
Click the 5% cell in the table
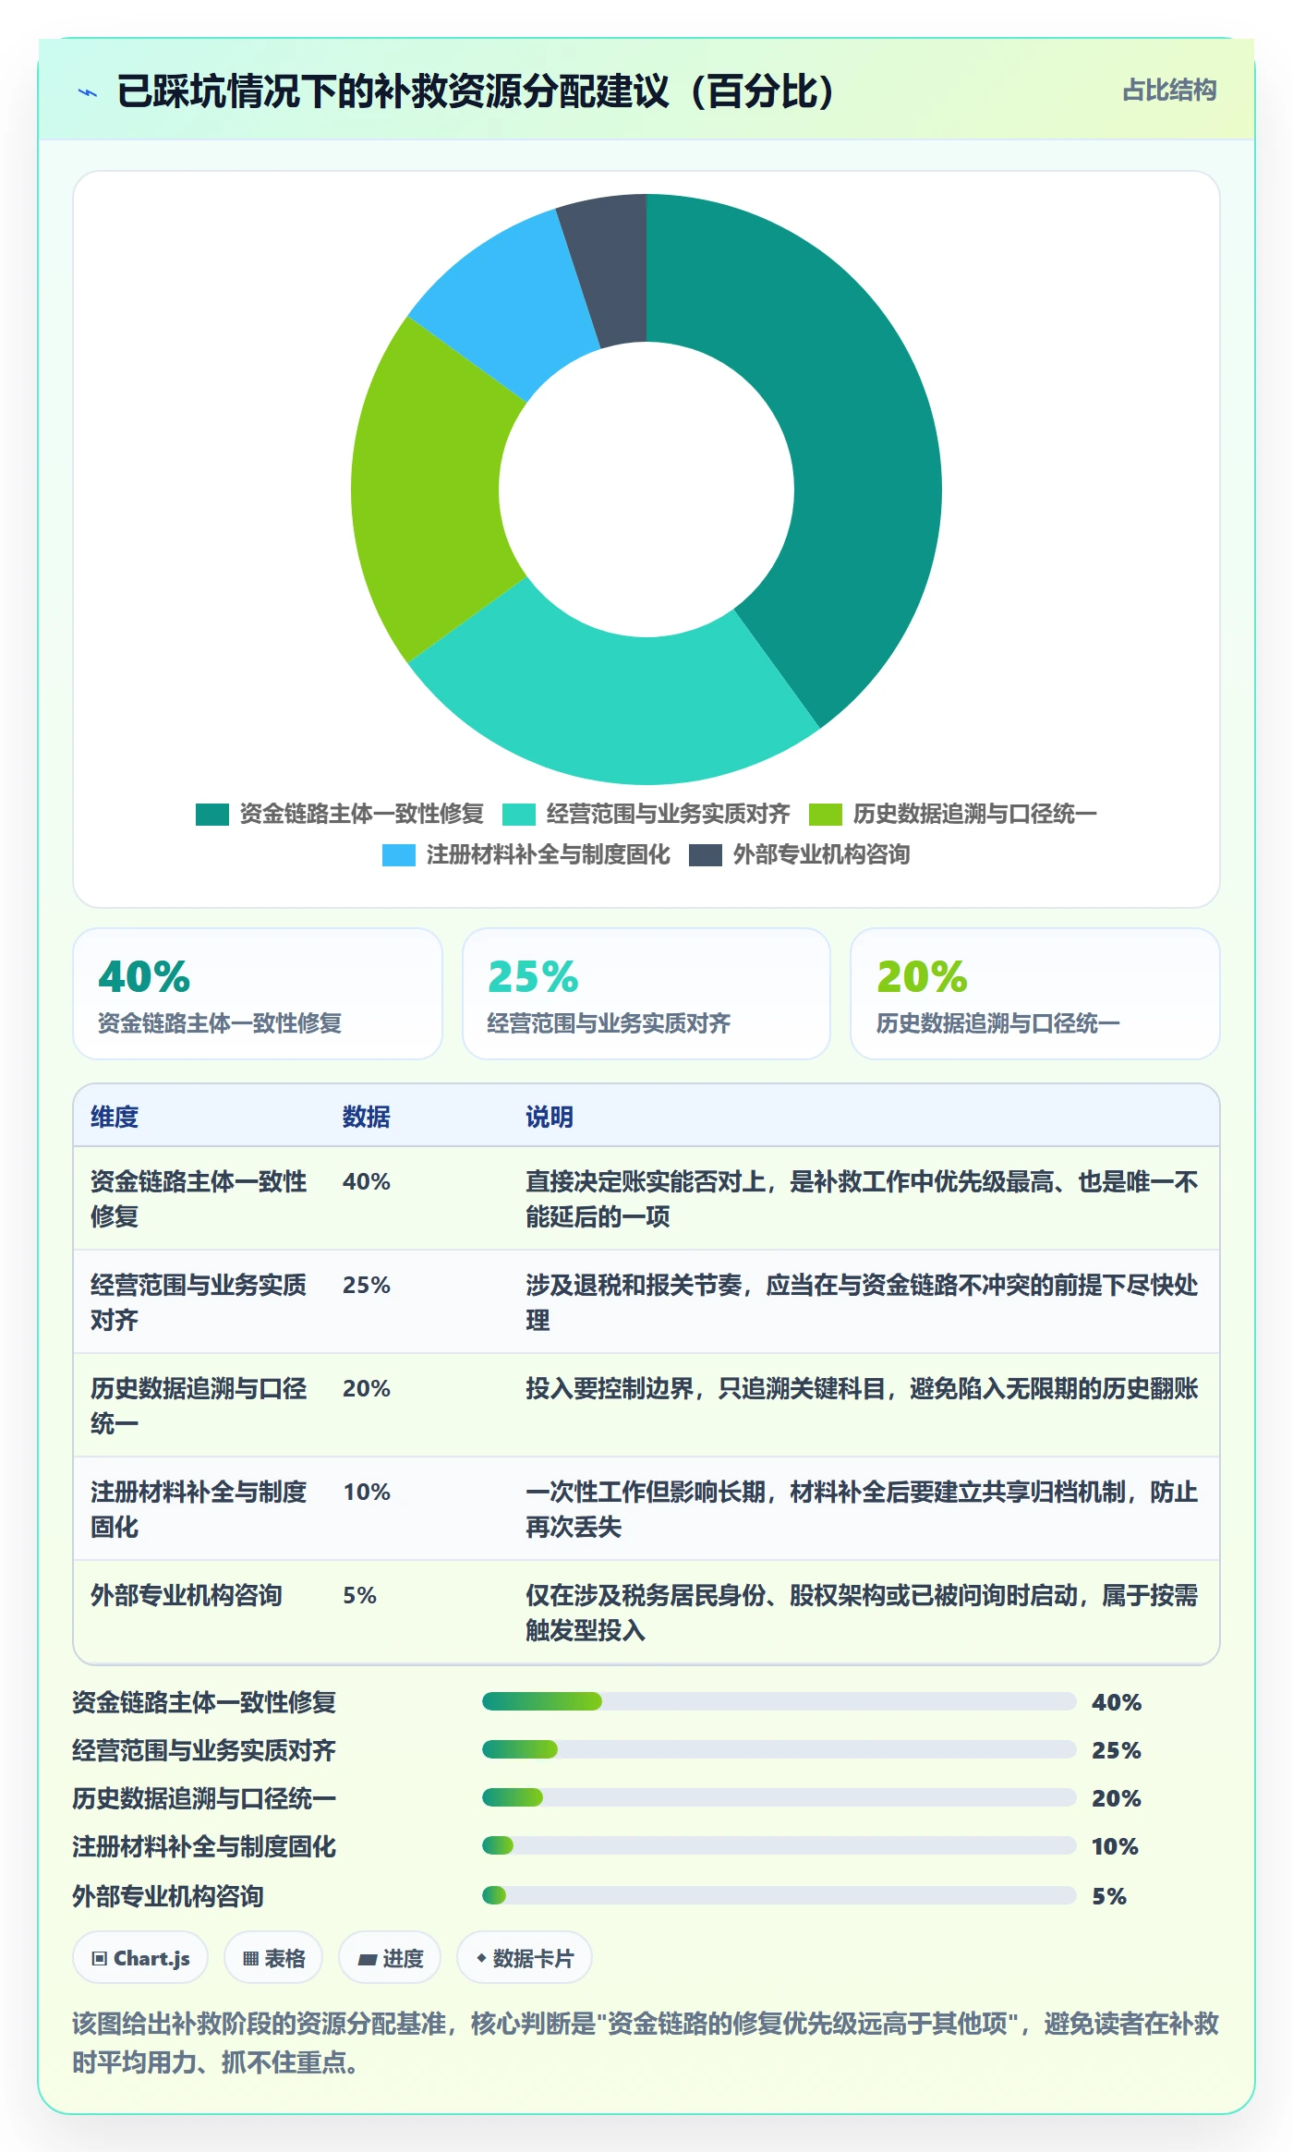pos(359,1595)
